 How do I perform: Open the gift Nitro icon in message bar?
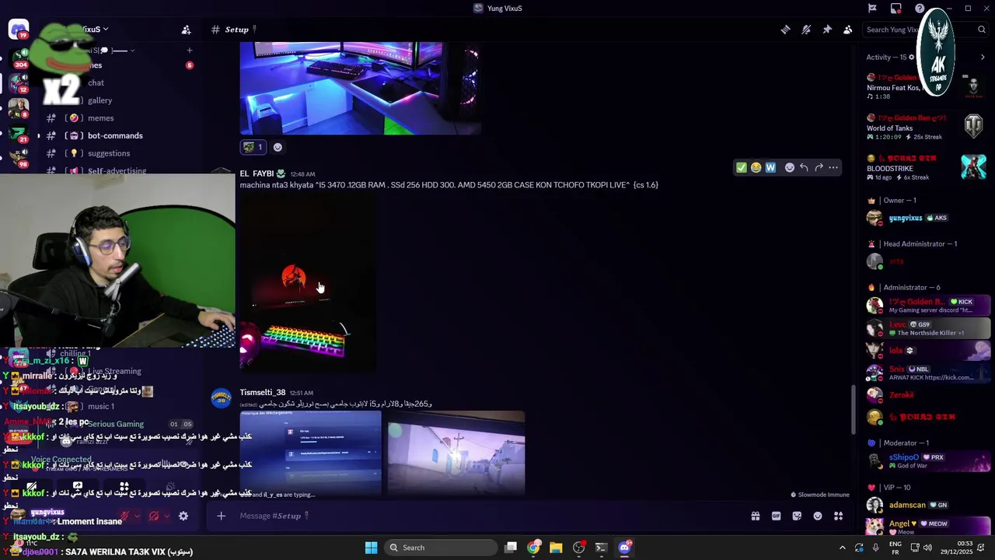click(x=755, y=516)
